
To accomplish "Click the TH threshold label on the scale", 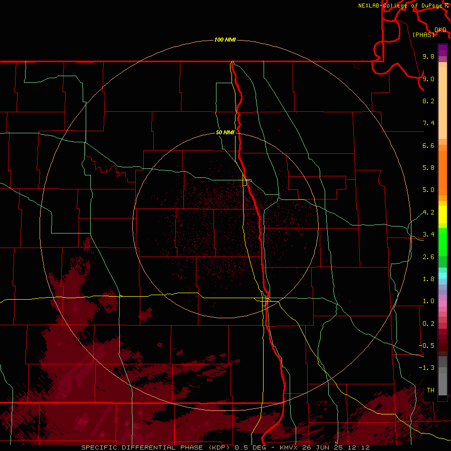I will point(430,390).
